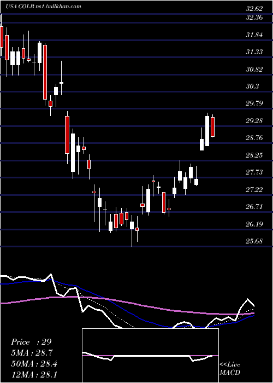The height and width of the screenshot is (383, 273).
Task: Click the tall white candlestick near 29.28
Action: coord(207,131)
